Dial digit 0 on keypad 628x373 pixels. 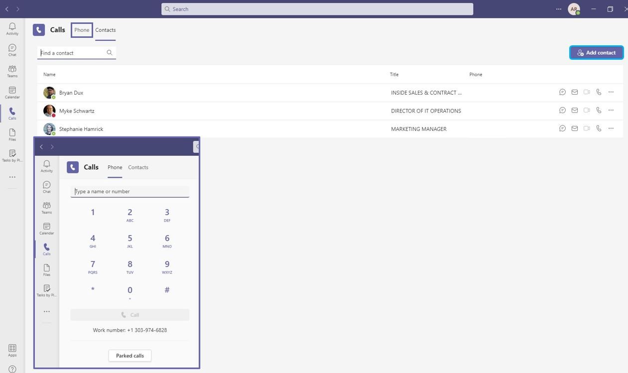(130, 292)
